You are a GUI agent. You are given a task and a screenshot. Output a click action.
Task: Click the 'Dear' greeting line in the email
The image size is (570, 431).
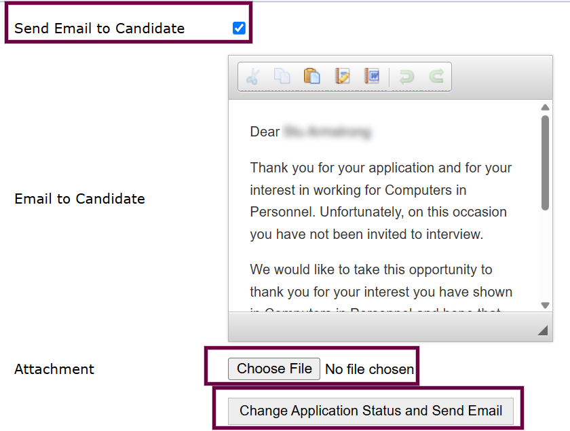(311, 132)
